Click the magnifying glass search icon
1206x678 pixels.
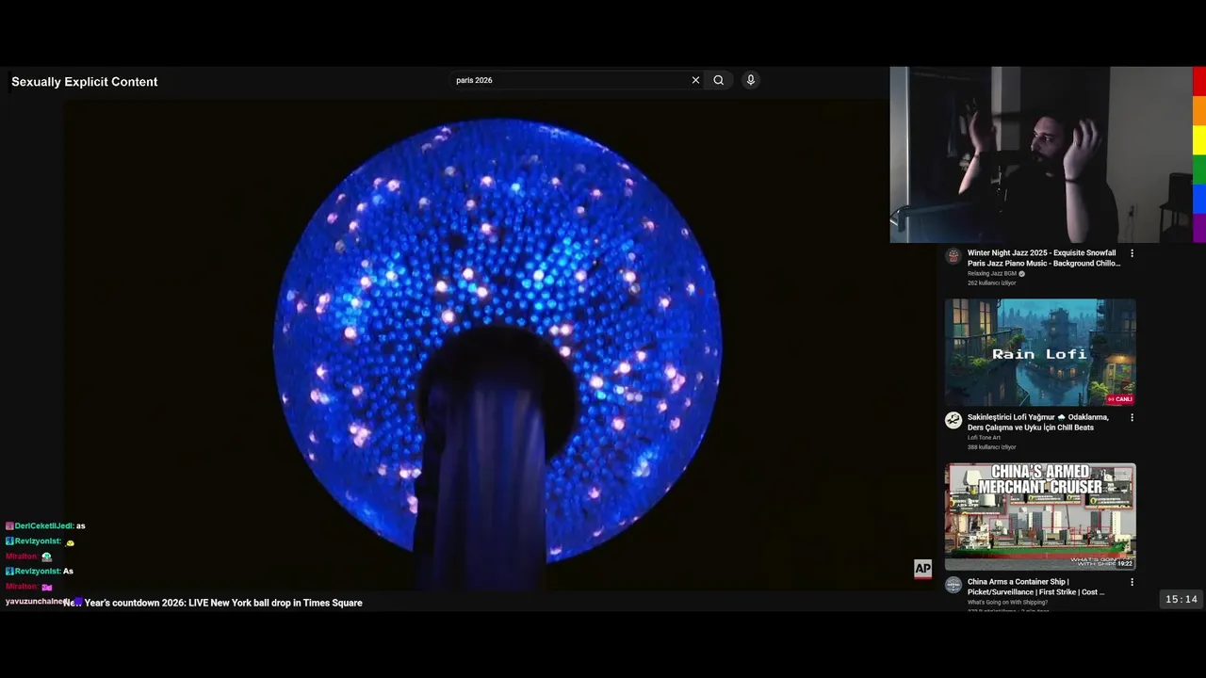(x=718, y=80)
